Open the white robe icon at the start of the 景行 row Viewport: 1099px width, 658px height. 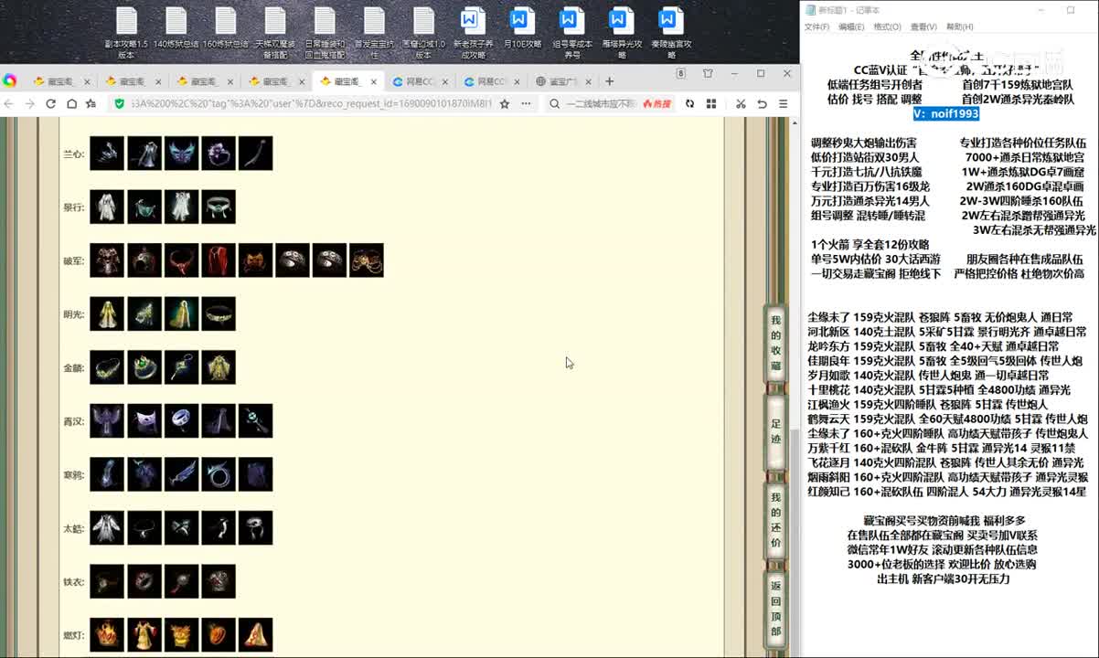(x=107, y=207)
